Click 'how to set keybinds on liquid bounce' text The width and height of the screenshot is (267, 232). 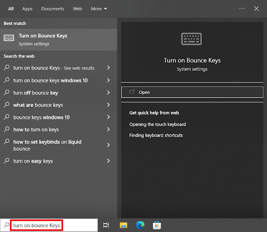pyautogui.click(x=47, y=145)
